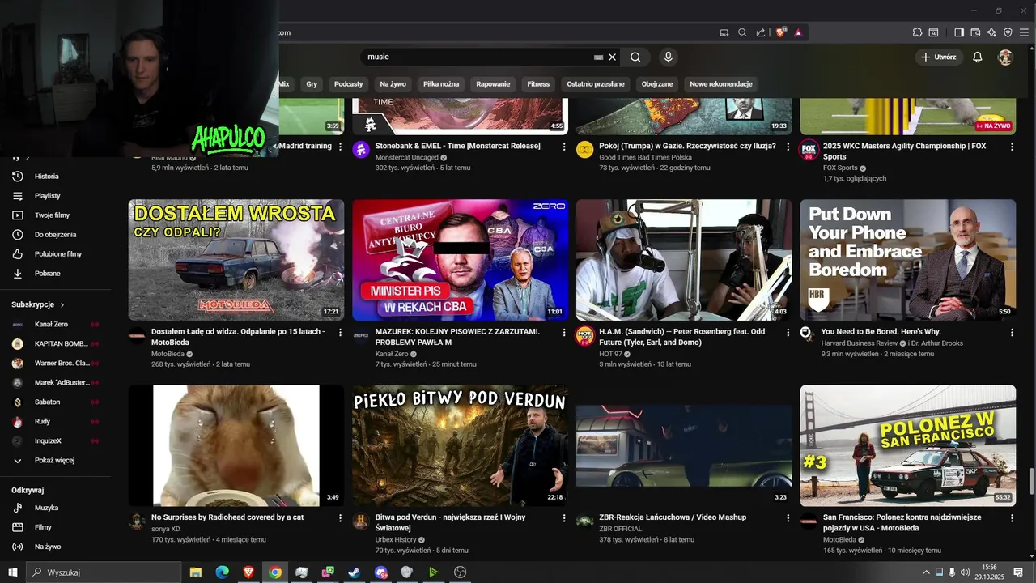Open options menu for H.A.M. Sandwich video
This screenshot has height=583, width=1036.
pos(788,332)
